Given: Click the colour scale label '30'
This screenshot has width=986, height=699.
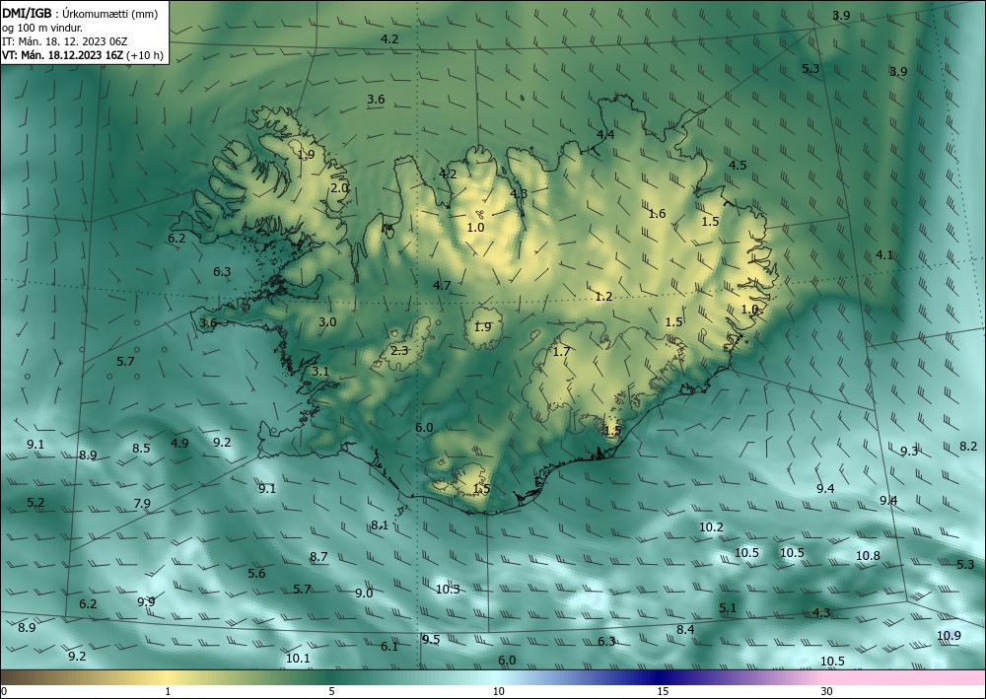Looking at the screenshot, I should tap(827, 691).
